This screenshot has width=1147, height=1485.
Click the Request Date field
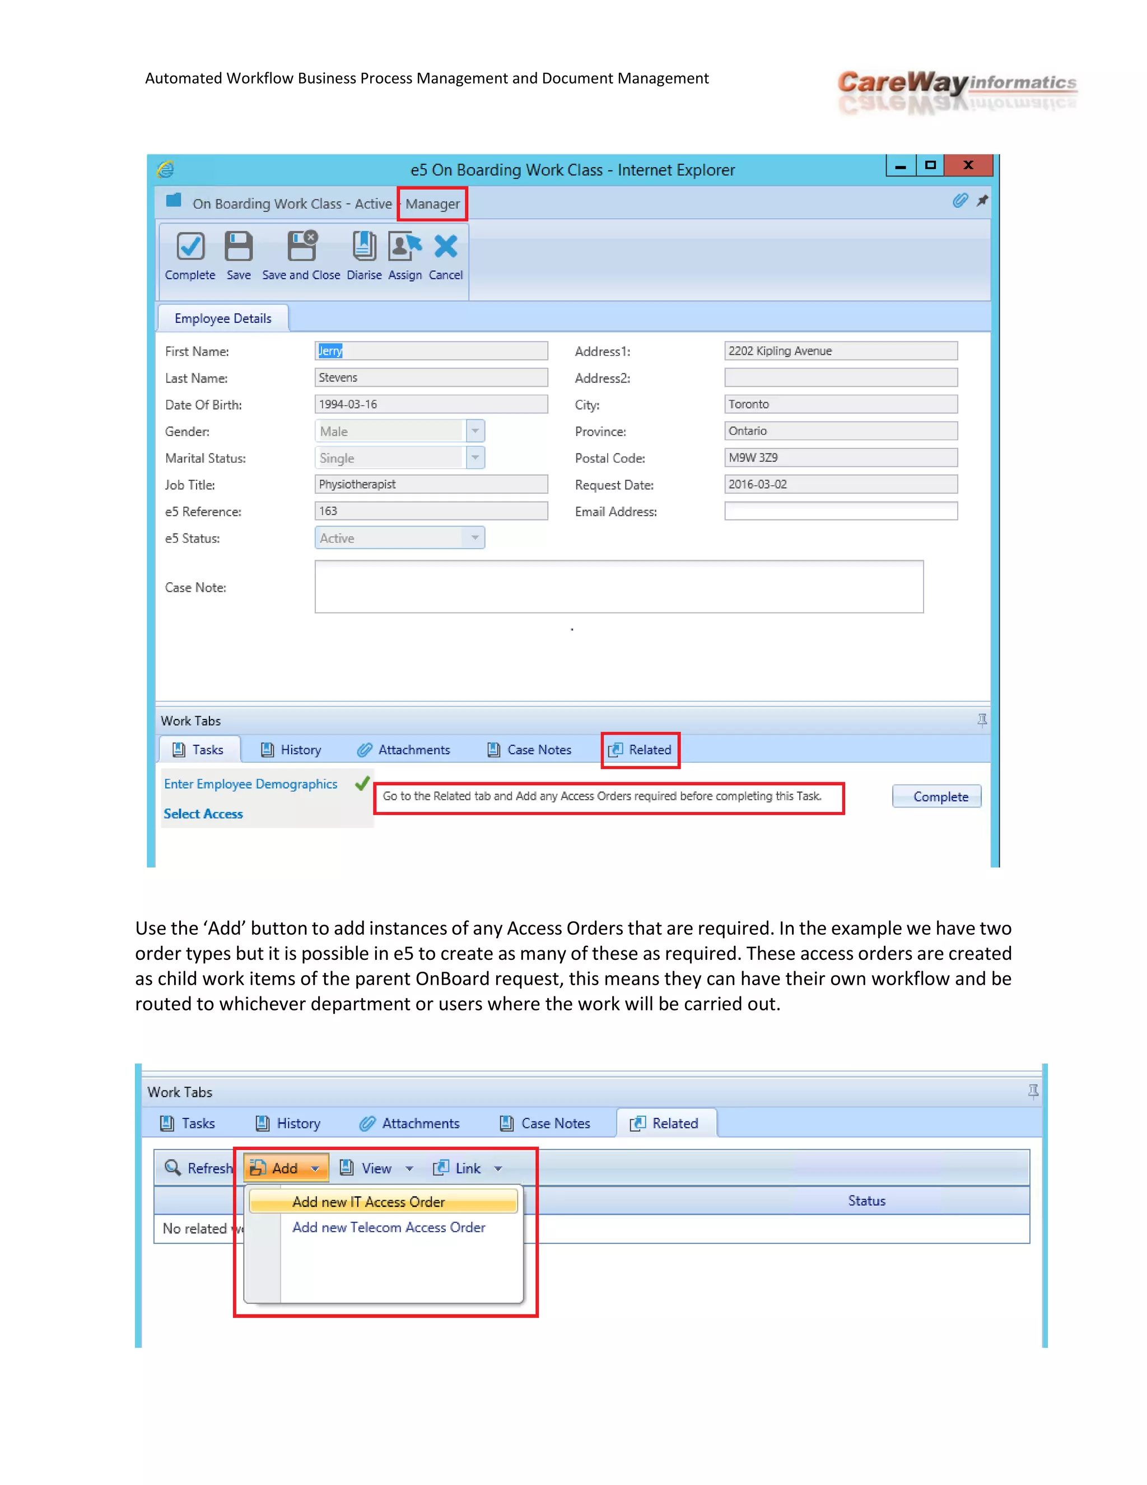pyautogui.click(x=841, y=484)
